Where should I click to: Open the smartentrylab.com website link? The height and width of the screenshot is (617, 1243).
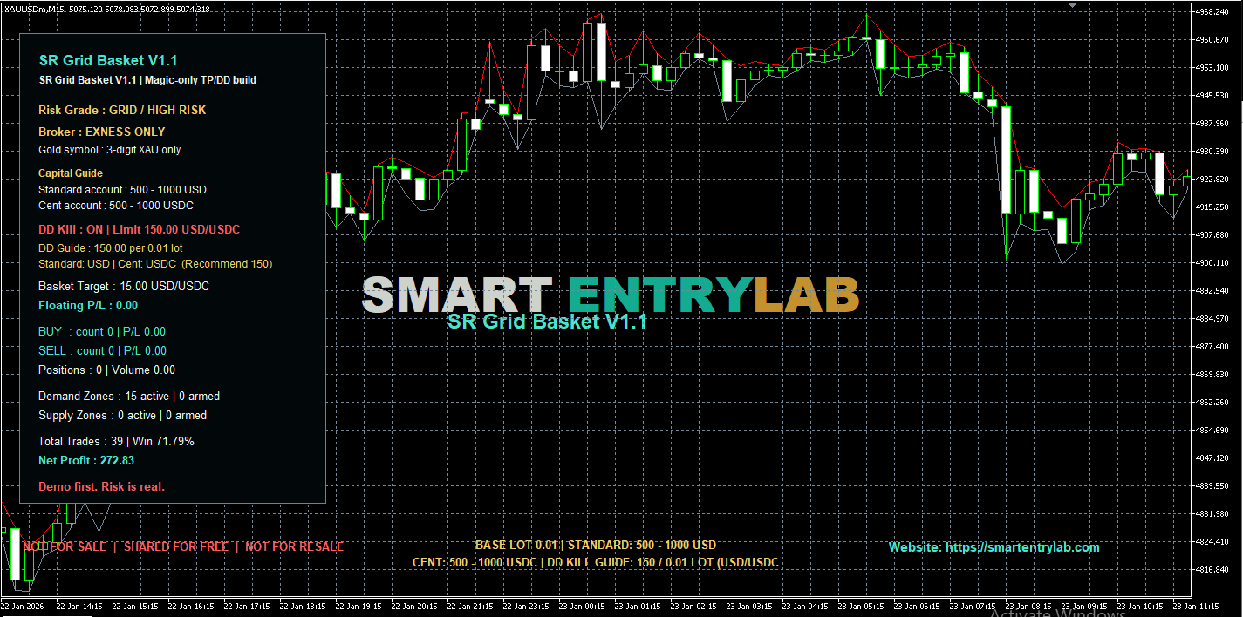994,547
